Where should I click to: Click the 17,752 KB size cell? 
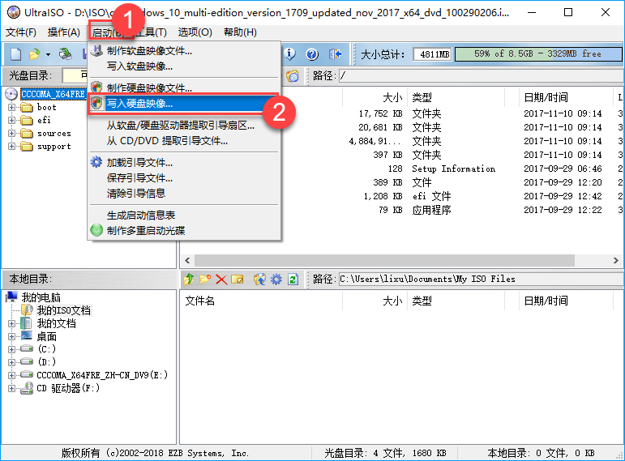[380, 113]
